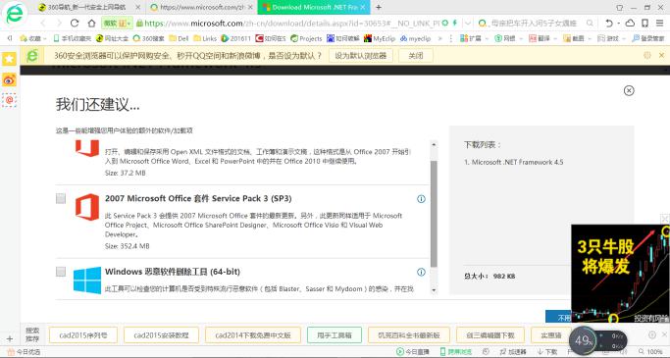Show info for 2007 Office Service Pack 3
The image size is (670, 358).
(x=421, y=199)
